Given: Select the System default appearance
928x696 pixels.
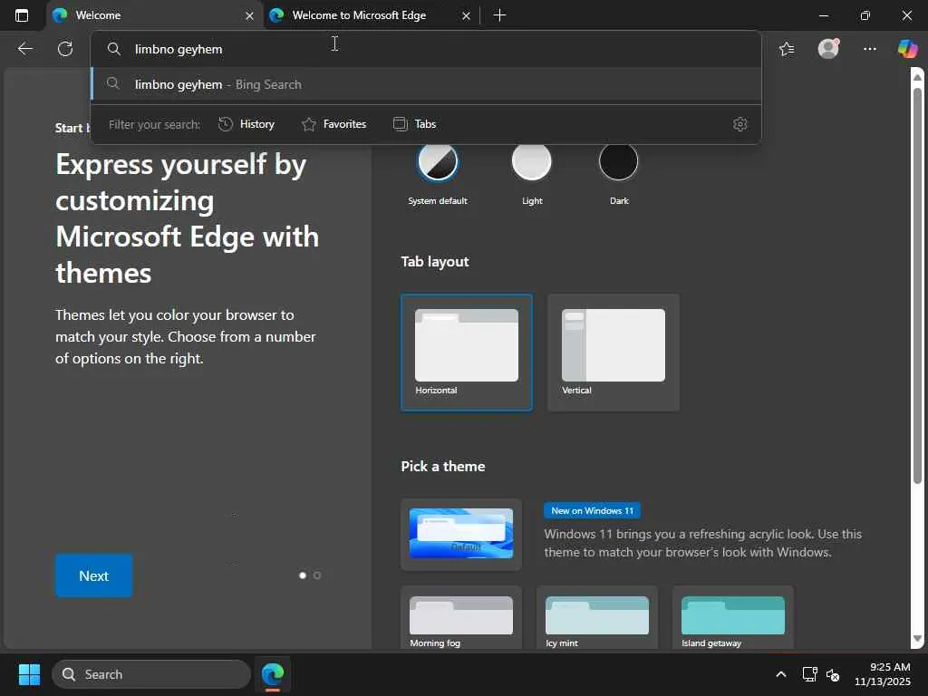Looking at the screenshot, I should click(438, 161).
